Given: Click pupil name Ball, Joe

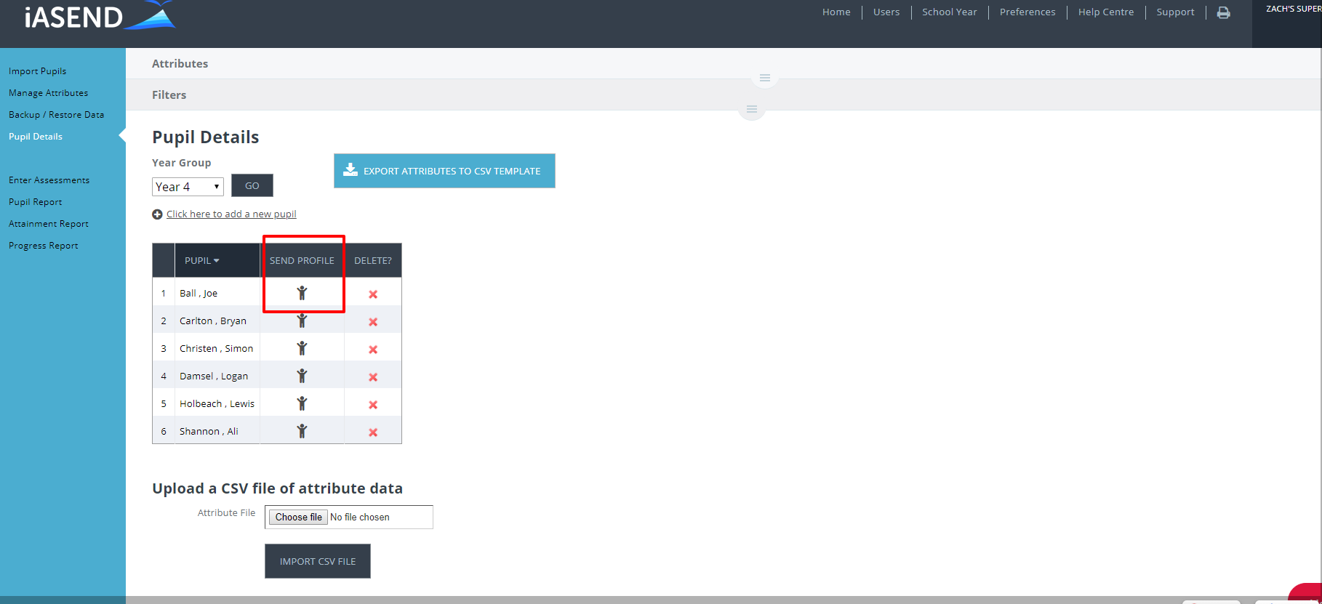Looking at the screenshot, I should point(199,293).
